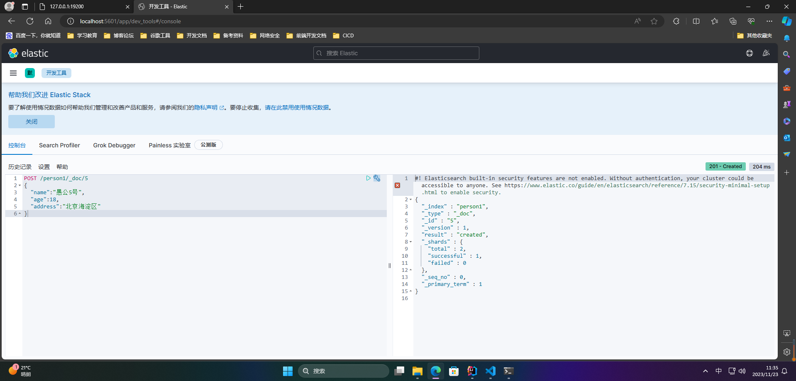
Task: Switch to the 127.0.0.1:19200 browser tab
Action: click(83, 7)
